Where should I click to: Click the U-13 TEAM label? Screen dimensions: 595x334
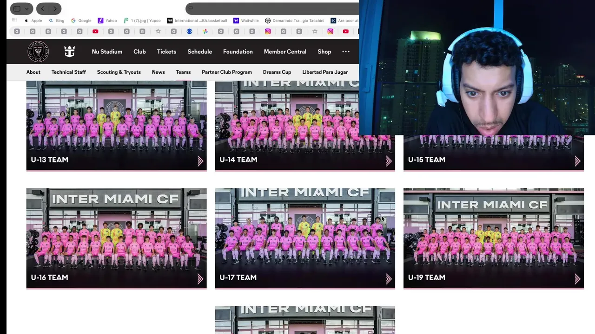click(49, 160)
